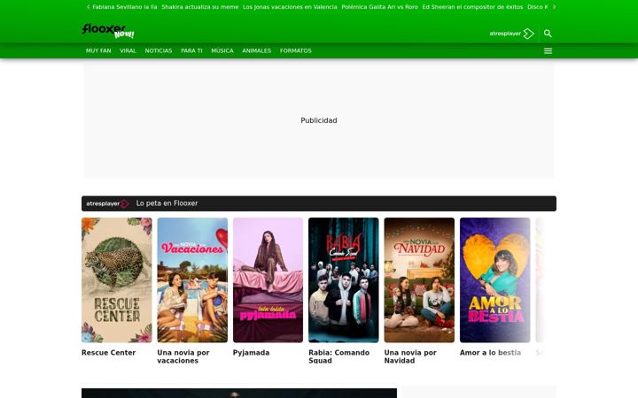This screenshot has height=398, width=638.
Task: Click the Una novia por vacaciones title
Action: click(183, 356)
